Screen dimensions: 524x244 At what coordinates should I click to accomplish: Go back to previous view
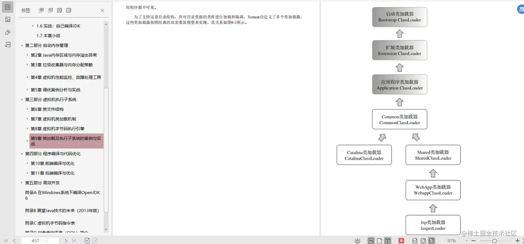click(x=87, y=241)
